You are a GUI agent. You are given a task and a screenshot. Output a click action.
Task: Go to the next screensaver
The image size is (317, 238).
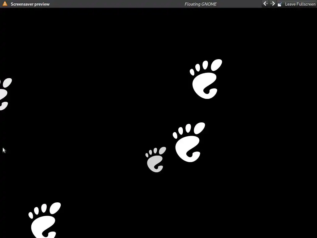point(272,4)
